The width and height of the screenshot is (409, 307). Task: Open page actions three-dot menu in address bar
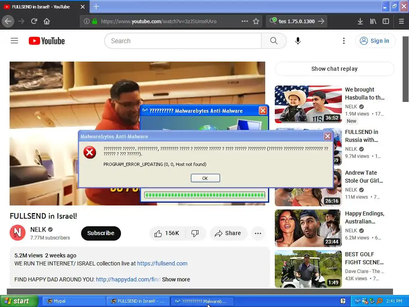click(x=245, y=21)
